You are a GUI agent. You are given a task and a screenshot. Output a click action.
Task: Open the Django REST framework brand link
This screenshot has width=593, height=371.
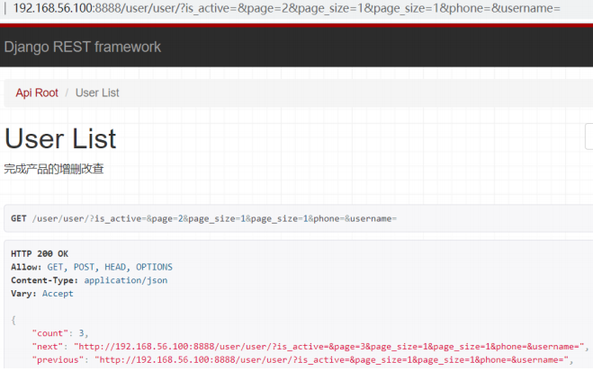pyautogui.click(x=83, y=48)
